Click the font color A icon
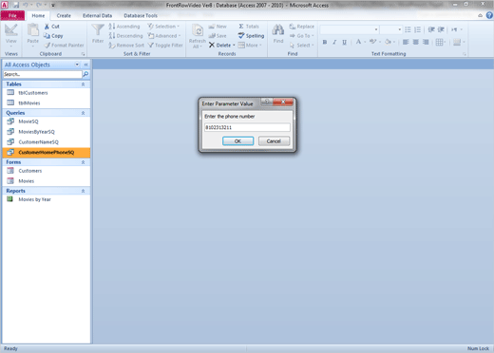Screen dimensions: 494x353 tap(358, 42)
